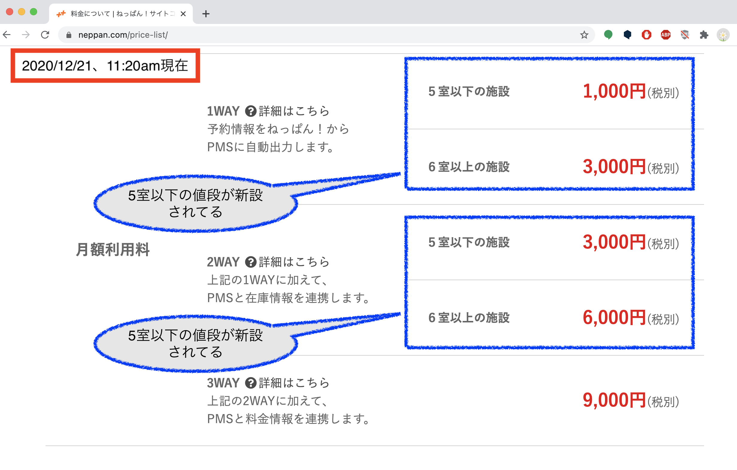Click the browser back arrow
Screen dimensions: 737x470
pyautogui.click(x=7, y=35)
